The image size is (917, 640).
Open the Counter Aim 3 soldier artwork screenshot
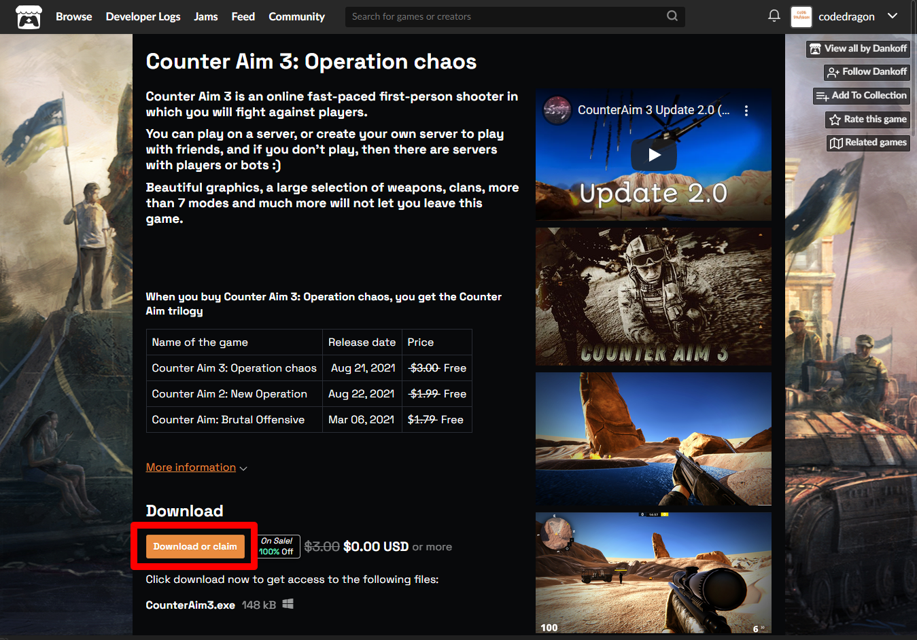point(653,297)
